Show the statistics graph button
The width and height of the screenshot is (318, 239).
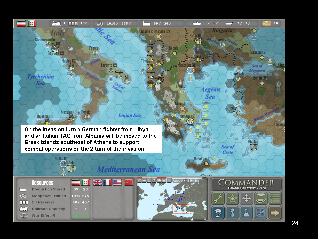pos(261,213)
